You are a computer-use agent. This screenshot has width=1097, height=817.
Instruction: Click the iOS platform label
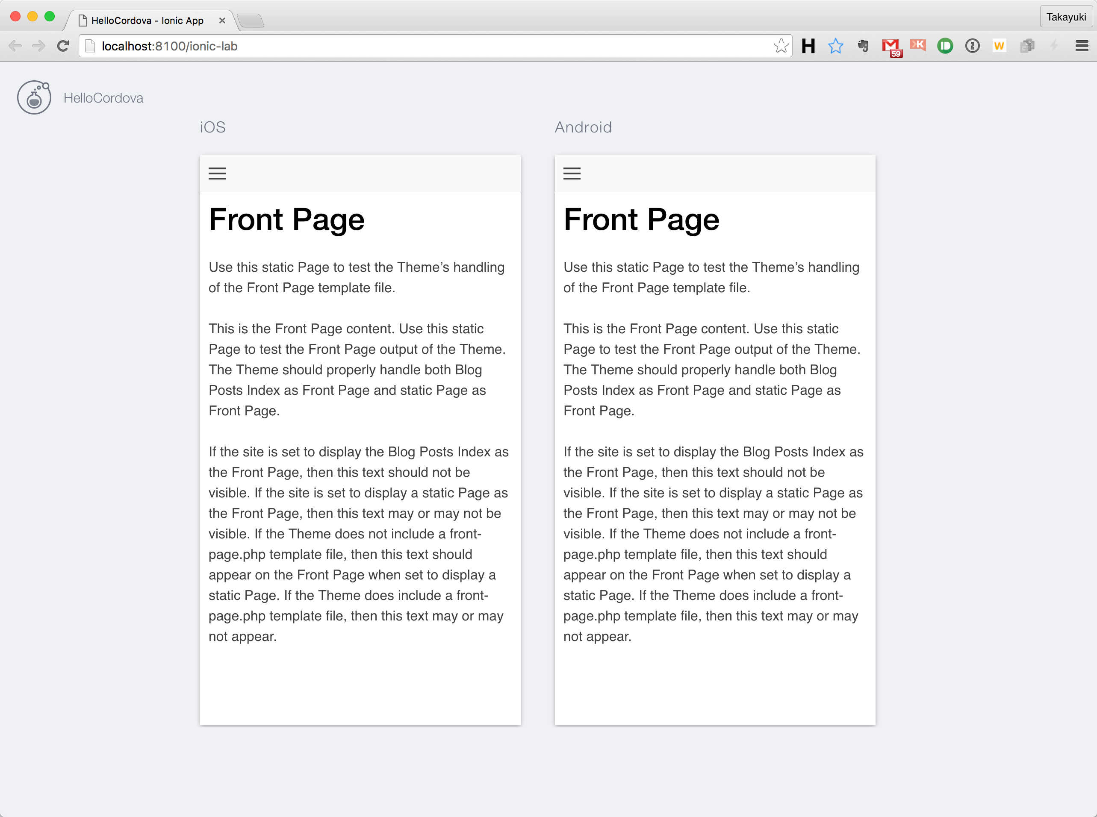point(213,127)
